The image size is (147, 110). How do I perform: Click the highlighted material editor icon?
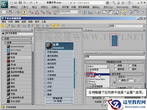coord(123,12)
